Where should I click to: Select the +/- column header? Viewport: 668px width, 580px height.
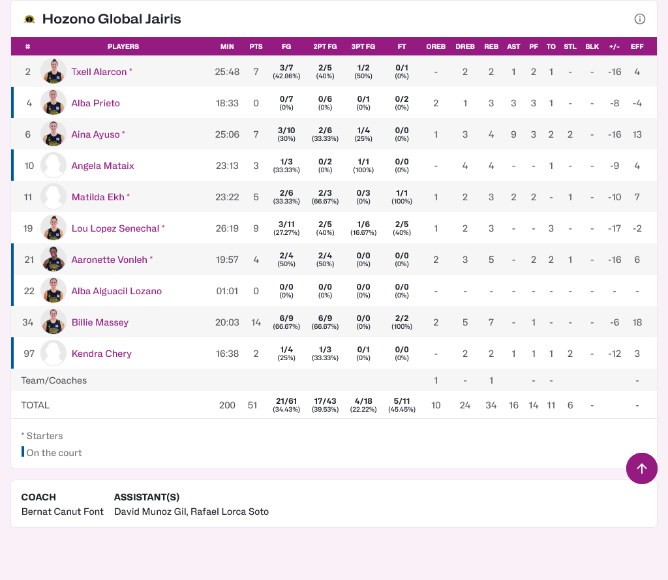click(614, 46)
